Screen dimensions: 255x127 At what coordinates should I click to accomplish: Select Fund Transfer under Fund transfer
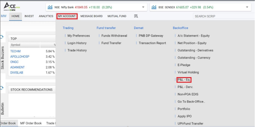click(x=112, y=43)
